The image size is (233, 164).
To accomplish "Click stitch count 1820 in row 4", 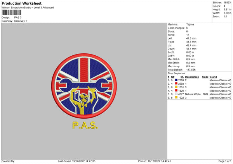I will tap(181, 91).
